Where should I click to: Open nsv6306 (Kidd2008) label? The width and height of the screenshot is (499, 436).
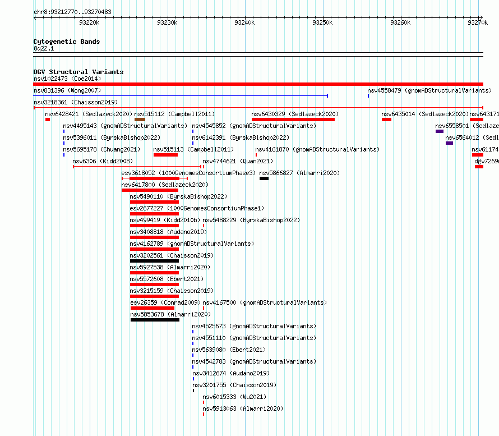(103, 161)
